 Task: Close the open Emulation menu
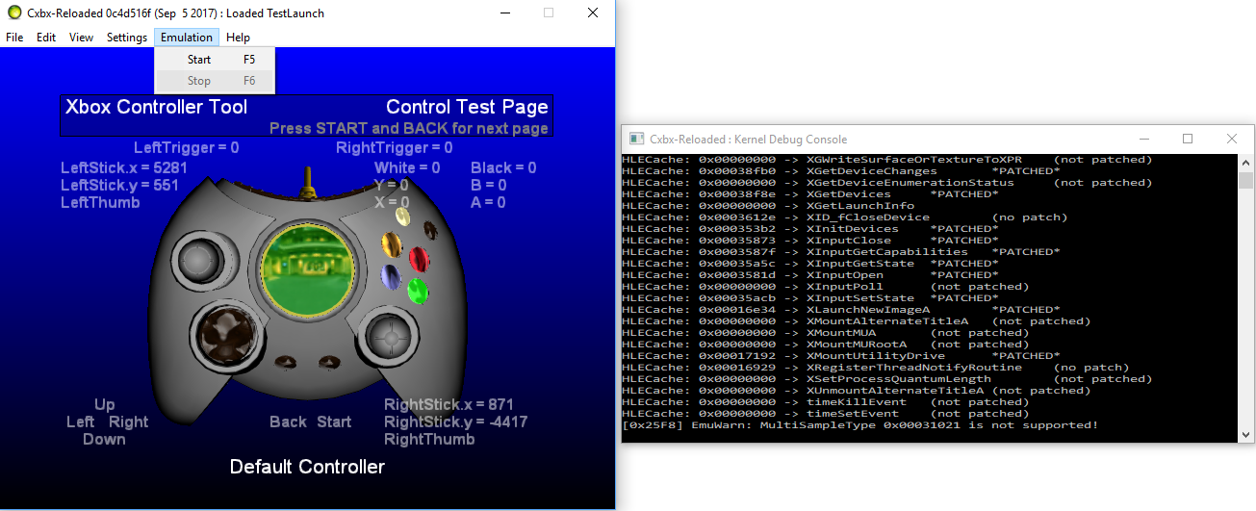(x=187, y=38)
